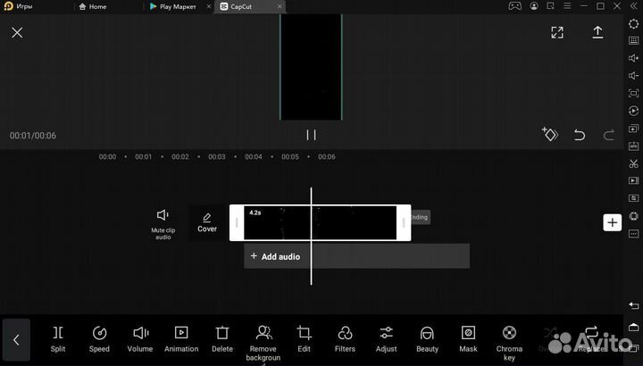Screen dimensions: 643x366
Task: Switch to the Home tab
Action: pyautogui.click(x=96, y=6)
